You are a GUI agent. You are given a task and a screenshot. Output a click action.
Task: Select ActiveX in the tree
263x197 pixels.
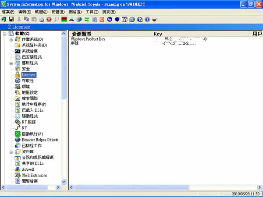coord(28,169)
